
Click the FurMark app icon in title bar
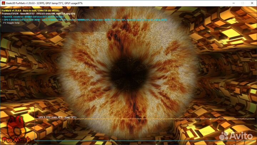[x=3, y=3]
